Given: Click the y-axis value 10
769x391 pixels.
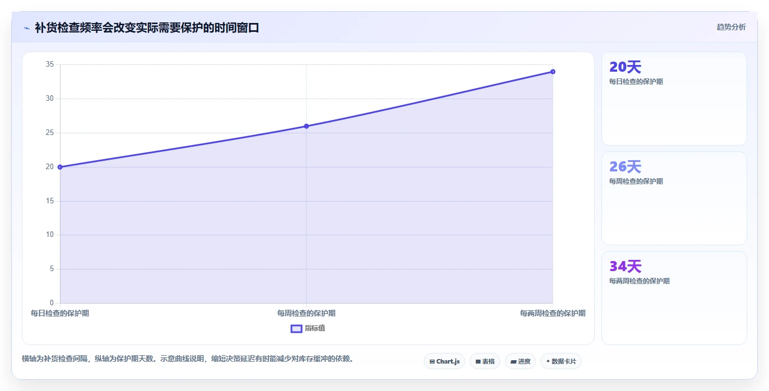Looking at the screenshot, I should (50, 235).
